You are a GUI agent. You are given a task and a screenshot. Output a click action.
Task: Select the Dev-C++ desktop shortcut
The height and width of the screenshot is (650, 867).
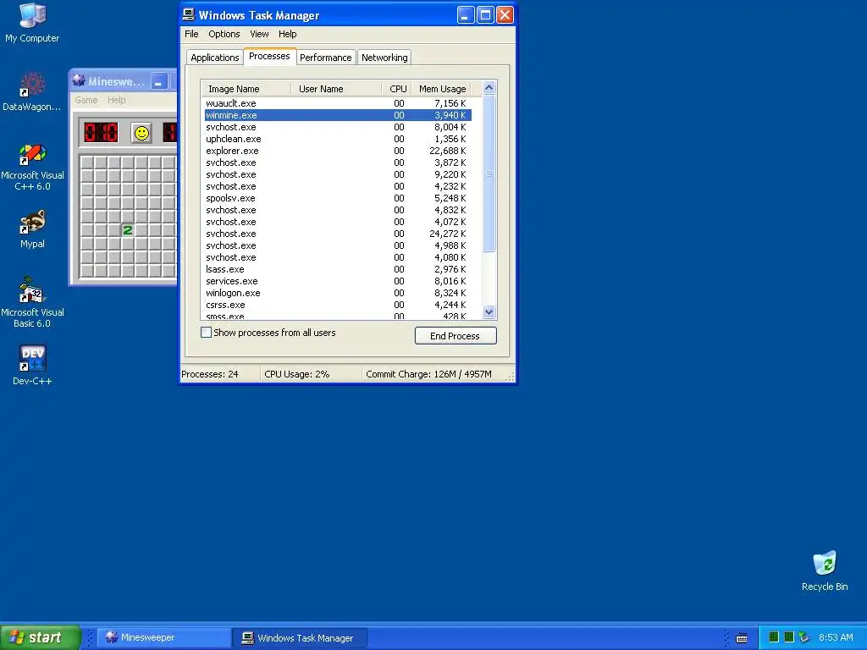(32, 365)
